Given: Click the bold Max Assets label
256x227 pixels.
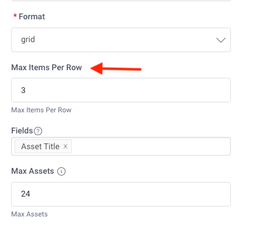Looking at the screenshot, I should 33,171.
